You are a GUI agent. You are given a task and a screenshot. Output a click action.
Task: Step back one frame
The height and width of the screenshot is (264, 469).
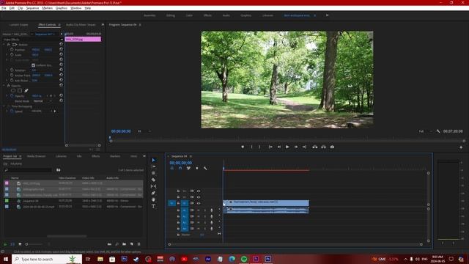click(278, 147)
